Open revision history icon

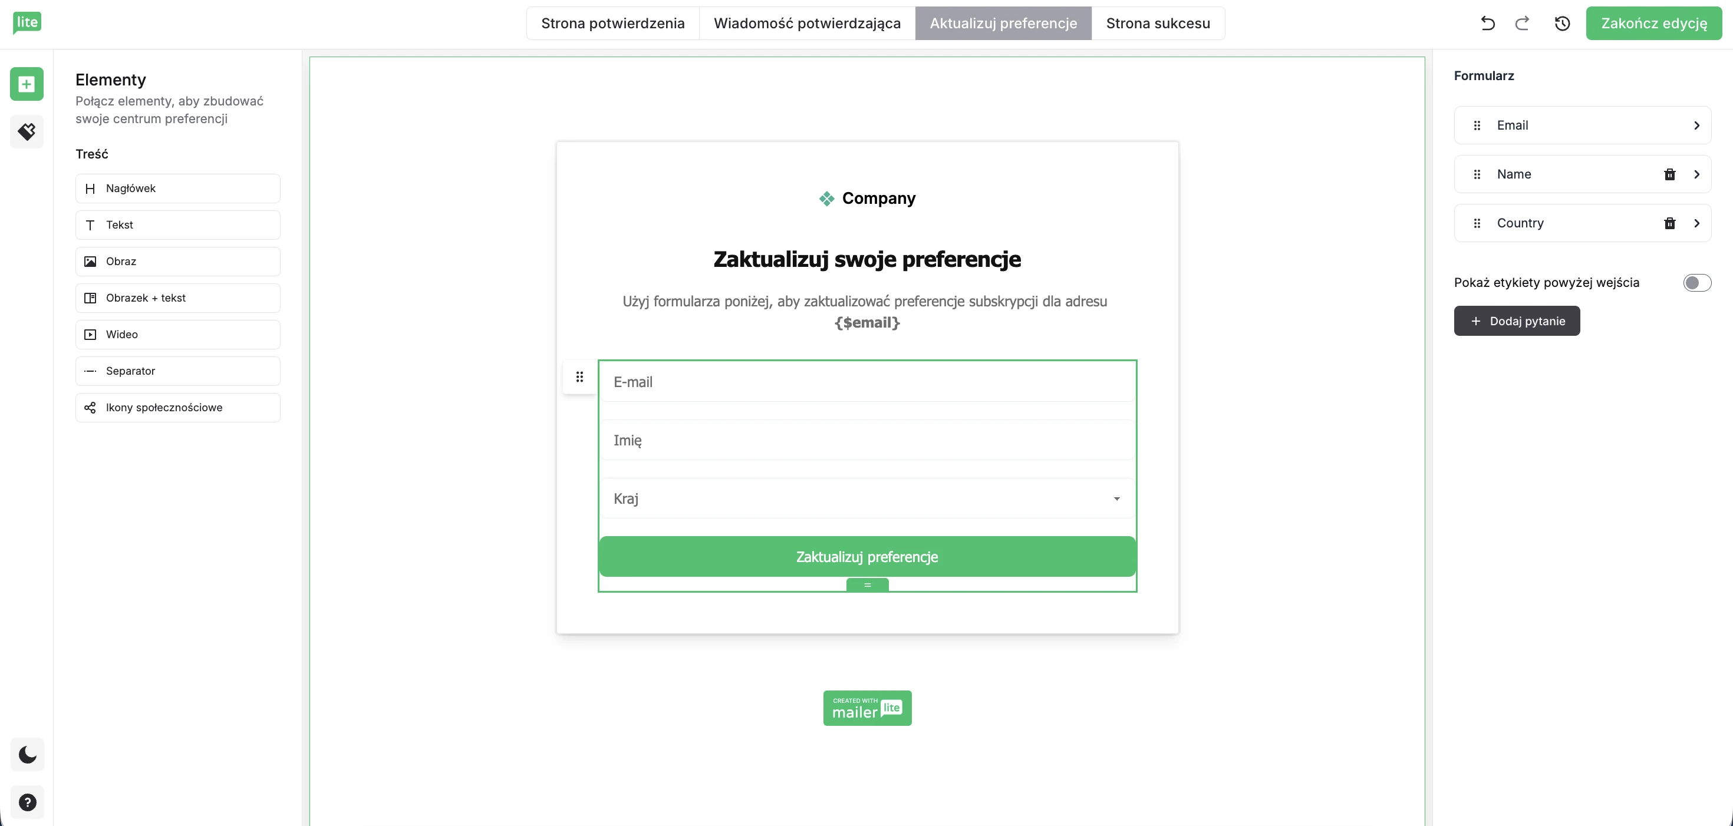(x=1562, y=23)
